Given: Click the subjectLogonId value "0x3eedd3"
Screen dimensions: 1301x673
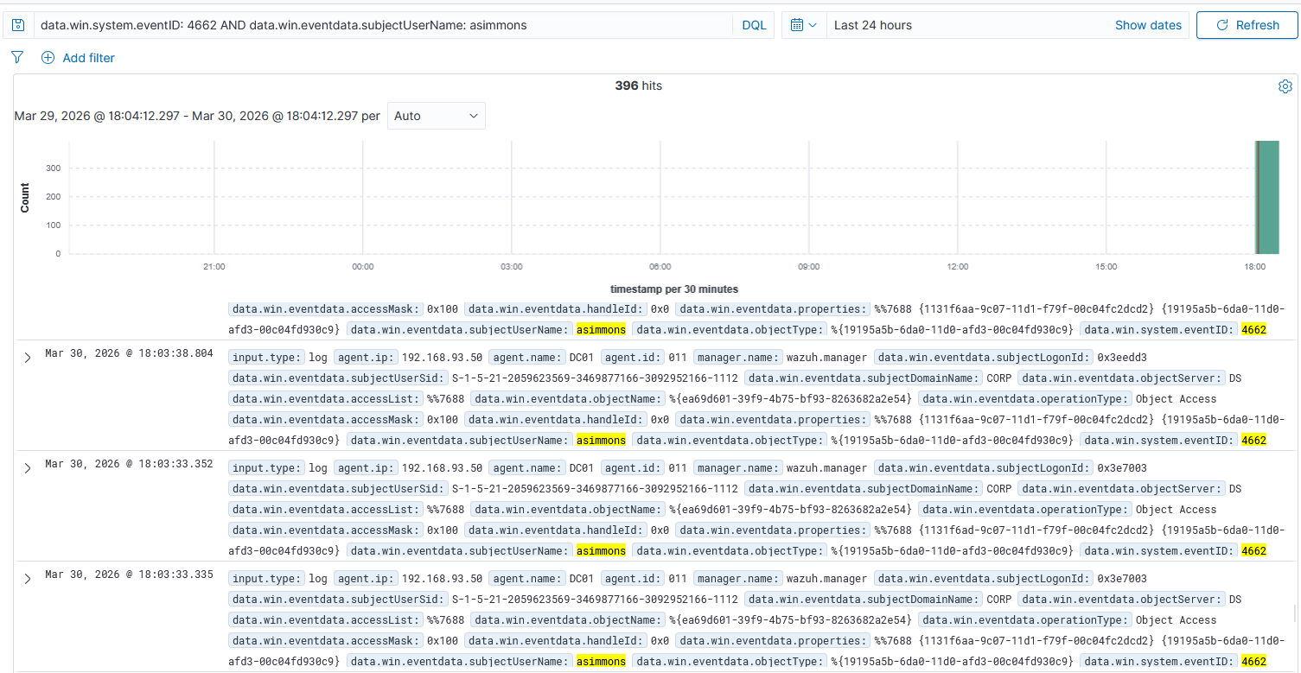Looking at the screenshot, I should [x=1122, y=357].
